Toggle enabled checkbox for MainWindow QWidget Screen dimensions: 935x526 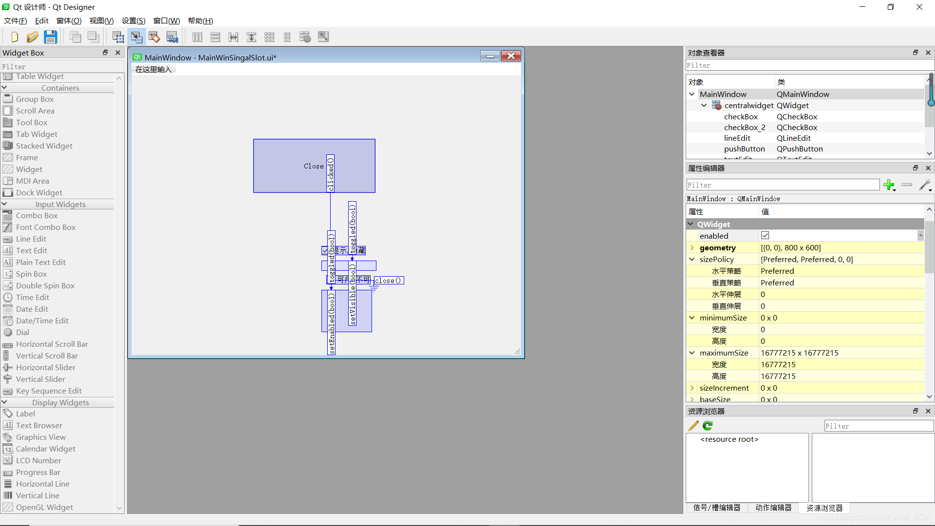(x=766, y=235)
